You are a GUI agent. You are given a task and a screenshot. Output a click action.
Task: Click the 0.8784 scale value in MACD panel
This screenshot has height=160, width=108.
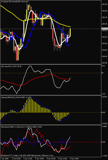point(104,97)
